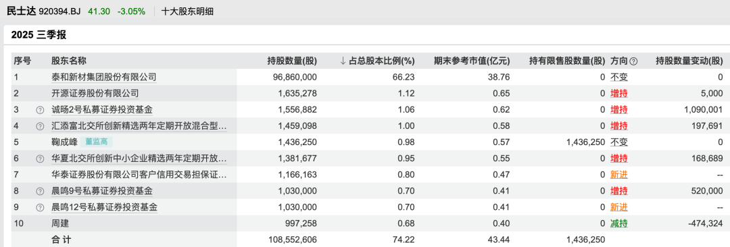Screen dimensions: 730x247
Task: Click 新进 direction for 华泰证券 row
Action: [x=618, y=175]
